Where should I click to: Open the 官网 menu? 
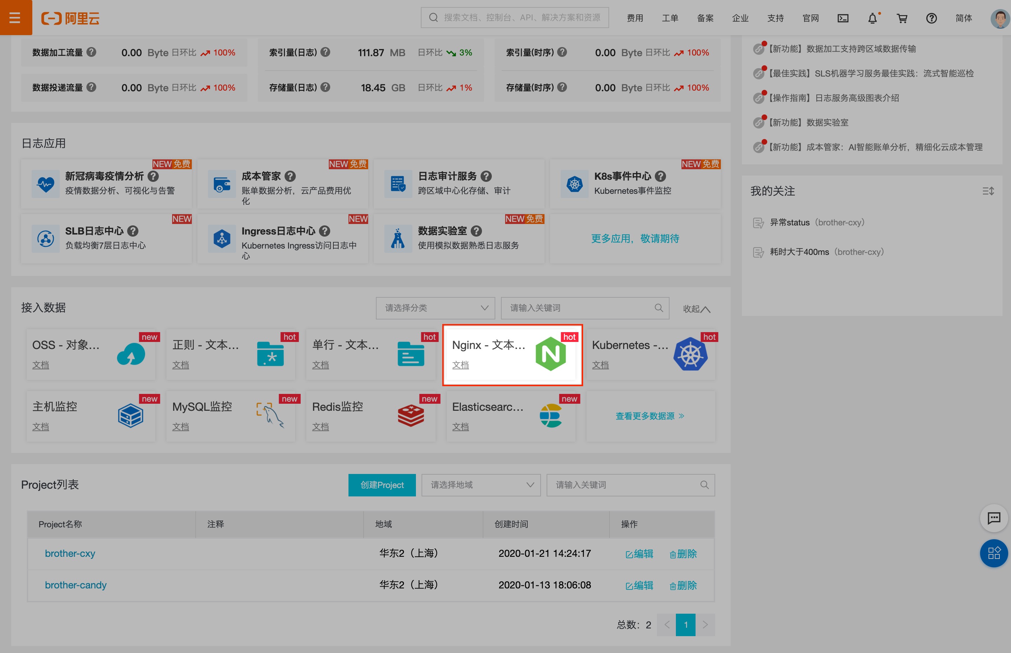tap(811, 18)
